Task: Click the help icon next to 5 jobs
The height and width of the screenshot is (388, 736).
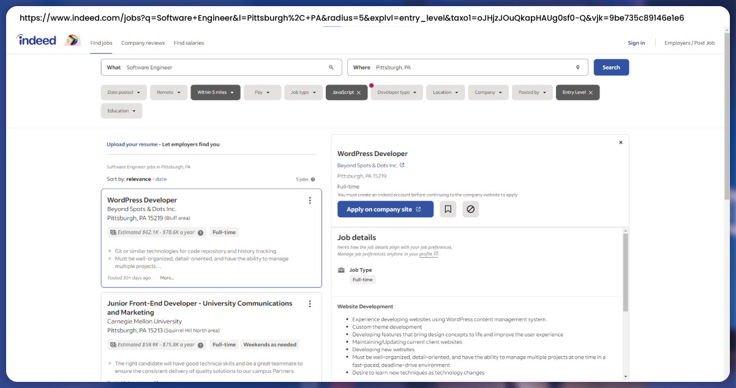Action: tap(313, 179)
